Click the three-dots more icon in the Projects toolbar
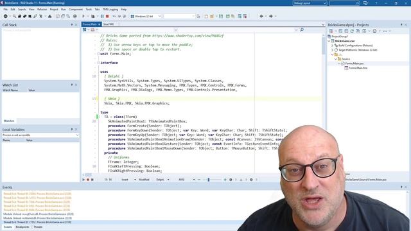The height and width of the screenshot is (231, 411). click(385, 31)
